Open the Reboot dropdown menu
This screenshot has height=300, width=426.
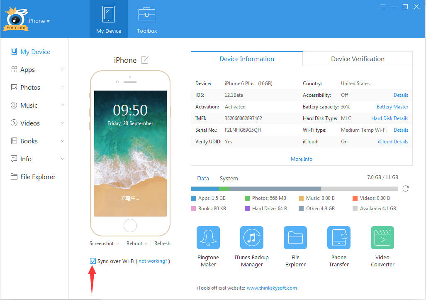137,243
